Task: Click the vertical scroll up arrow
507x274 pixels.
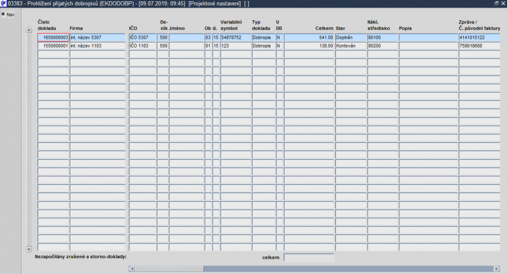Action: (x=29, y=30)
